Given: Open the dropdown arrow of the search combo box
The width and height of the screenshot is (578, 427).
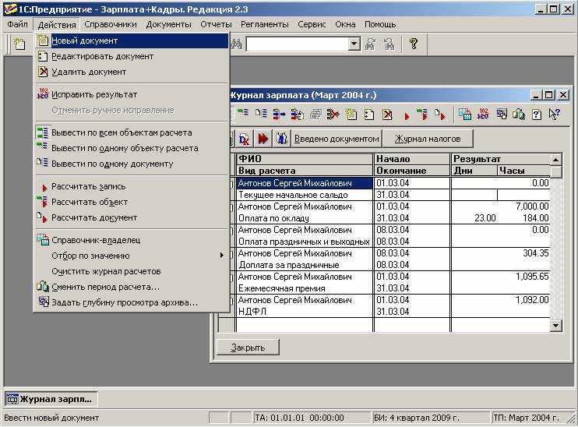Looking at the screenshot, I should (x=354, y=44).
